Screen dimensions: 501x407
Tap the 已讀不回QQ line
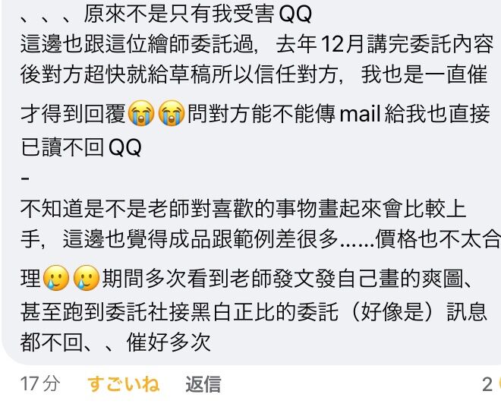tap(81, 147)
